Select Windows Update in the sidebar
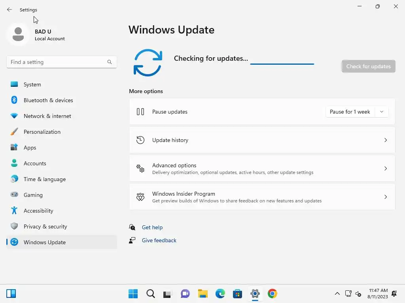This screenshot has width=405, height=303. click(x=62, y=242)
